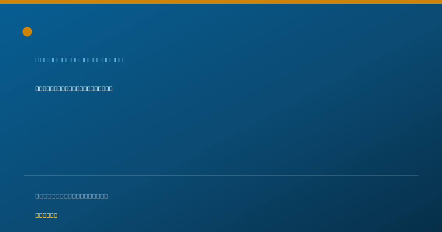Open the short yellow text link
This screenshot has height=232, width=442.
46,215
